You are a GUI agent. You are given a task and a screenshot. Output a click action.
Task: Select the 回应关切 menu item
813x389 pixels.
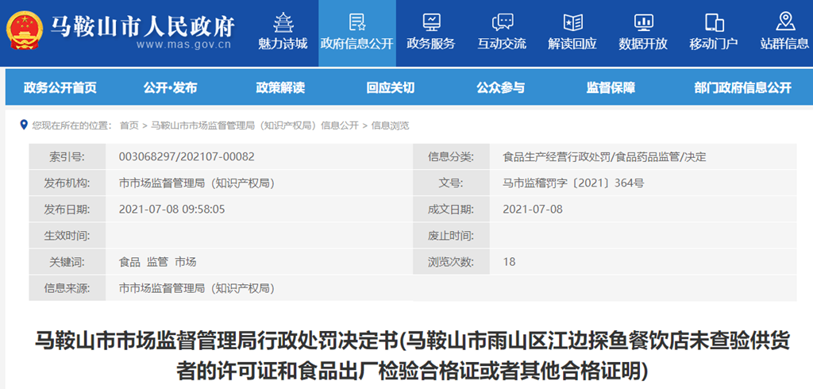coord(391,87)
